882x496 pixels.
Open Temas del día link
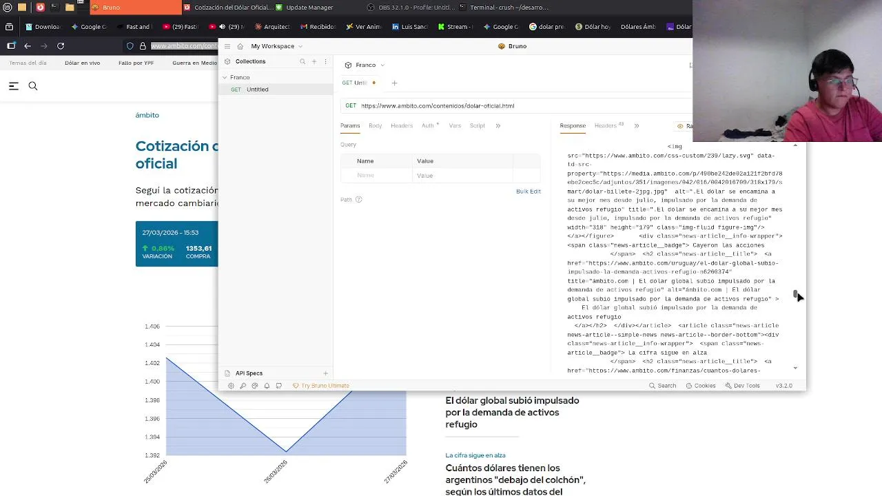(28, 63)
